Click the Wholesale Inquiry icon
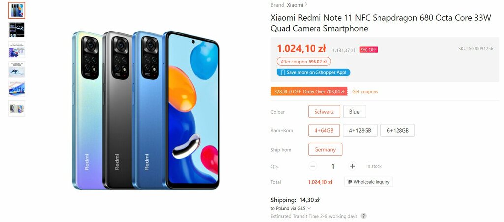This screenshot has width=504, height=222. click(x=350, y=182)
